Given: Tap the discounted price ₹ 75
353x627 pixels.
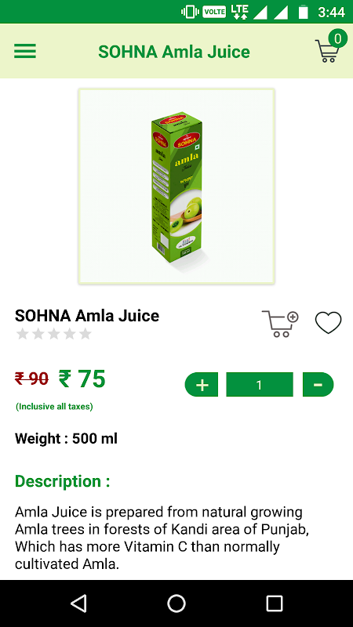Looking at the screenshot, I should point(82,379).
